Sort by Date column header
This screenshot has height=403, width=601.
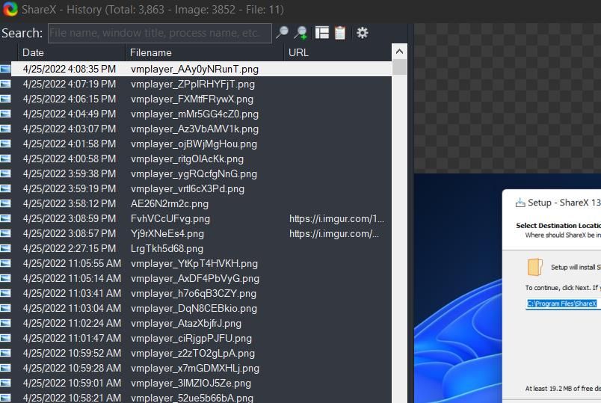point(72,52)
